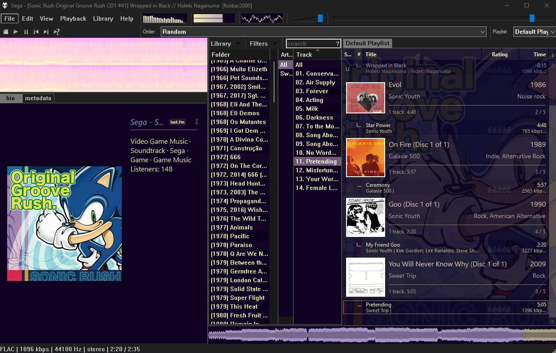Screen dimensions: 556x353
Task: Click the last.fm badge in bio panel
Action: click(177, 122)
